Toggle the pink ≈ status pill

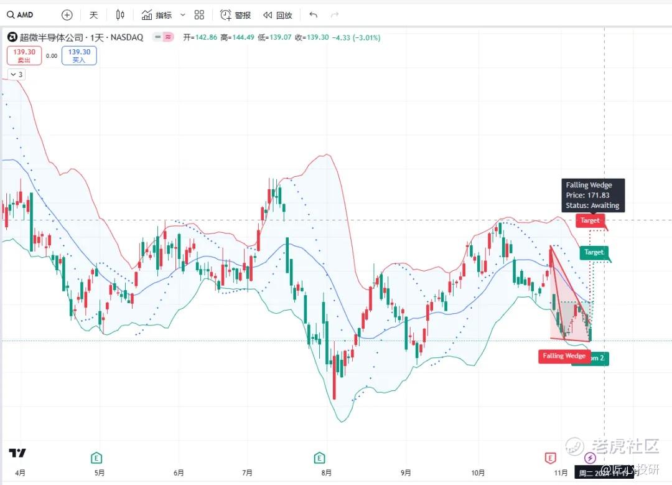[169, 37]
